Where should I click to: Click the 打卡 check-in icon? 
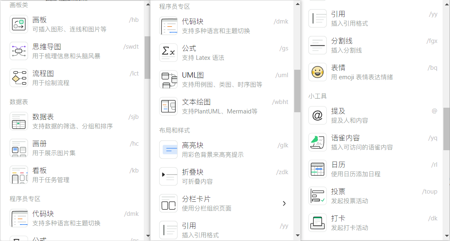point(317,223)
